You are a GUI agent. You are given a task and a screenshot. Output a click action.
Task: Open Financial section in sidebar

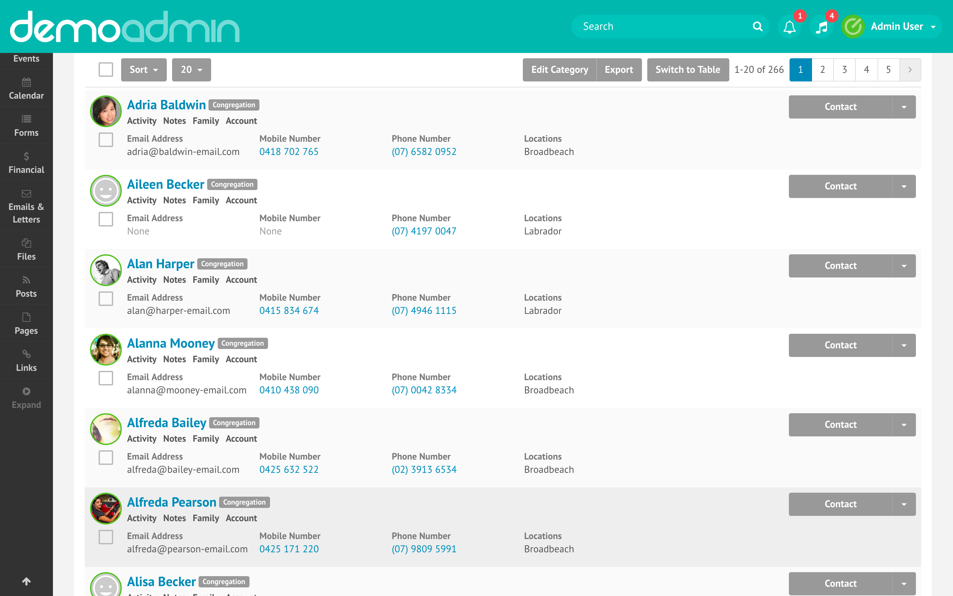[x=26, y=163]
